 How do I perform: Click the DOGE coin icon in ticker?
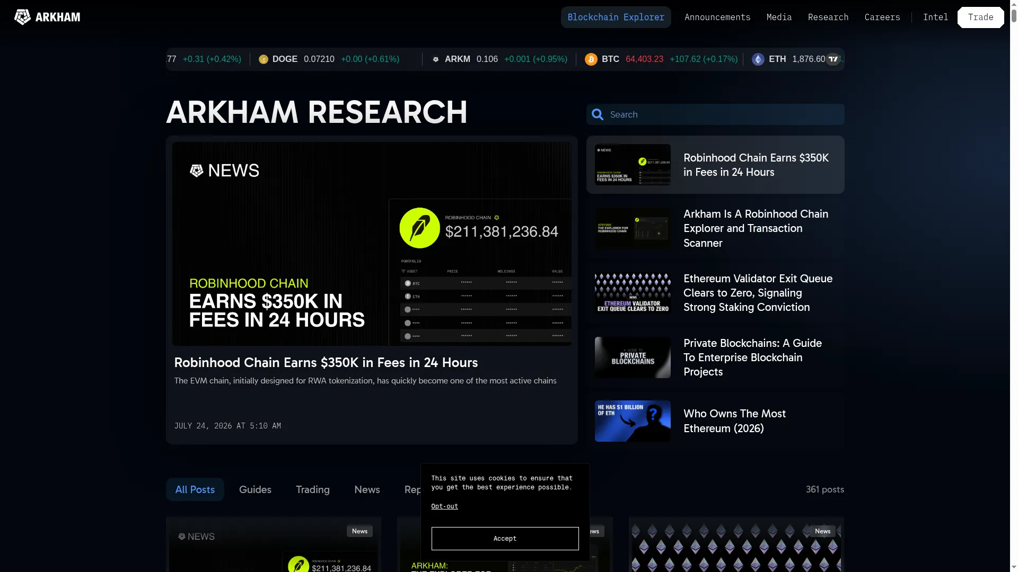264,59
